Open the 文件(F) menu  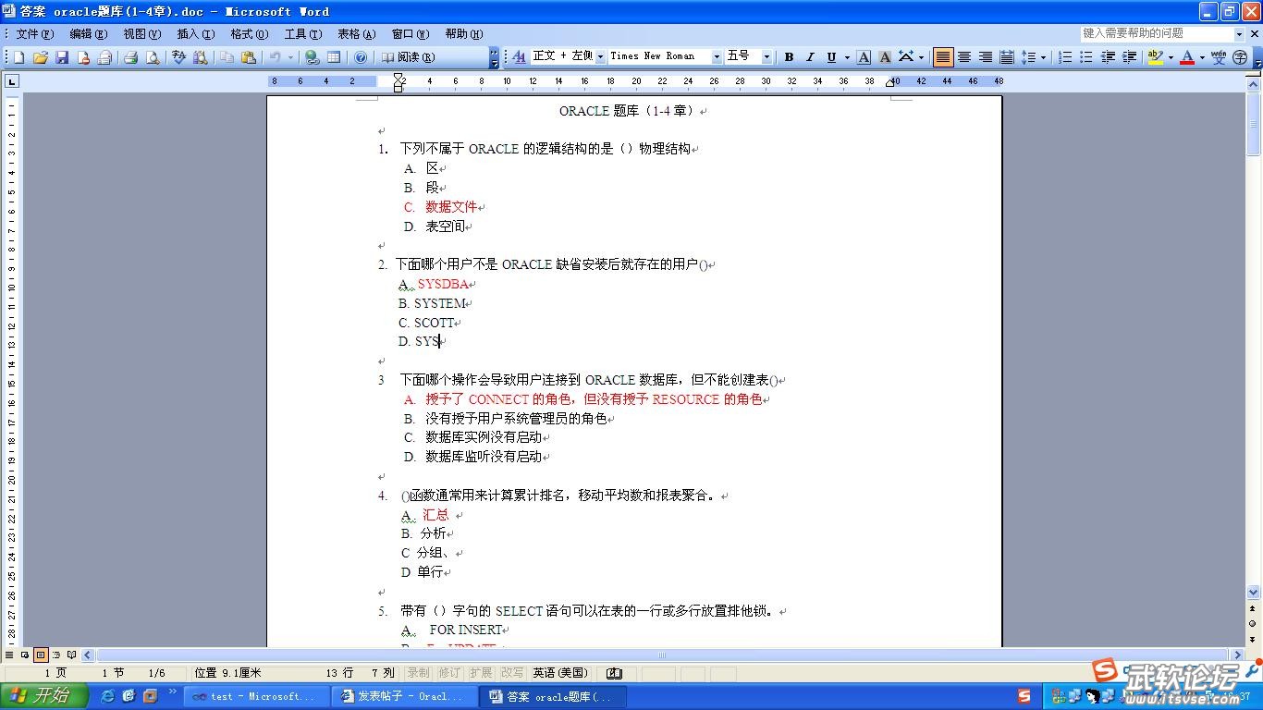(x=34, y=34)
